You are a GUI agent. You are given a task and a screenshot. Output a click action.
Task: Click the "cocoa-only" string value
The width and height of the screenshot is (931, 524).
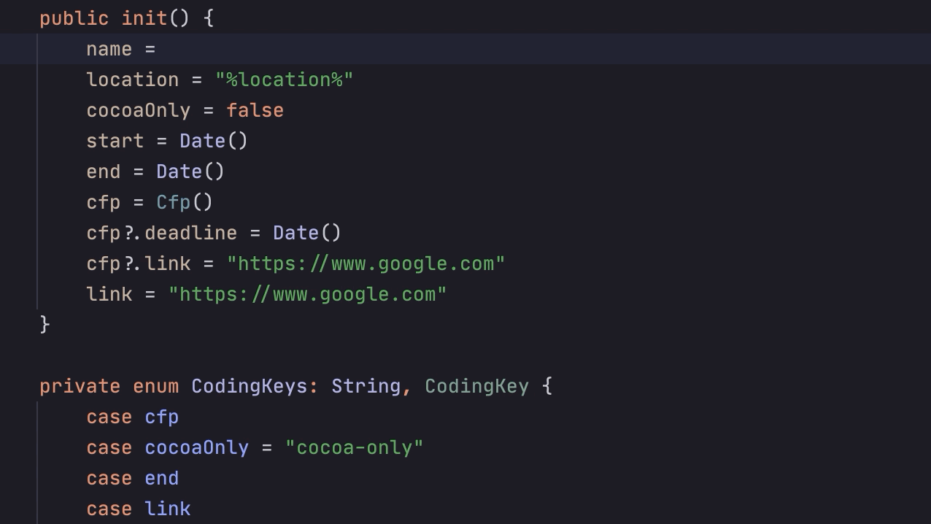tap(354, 447)
